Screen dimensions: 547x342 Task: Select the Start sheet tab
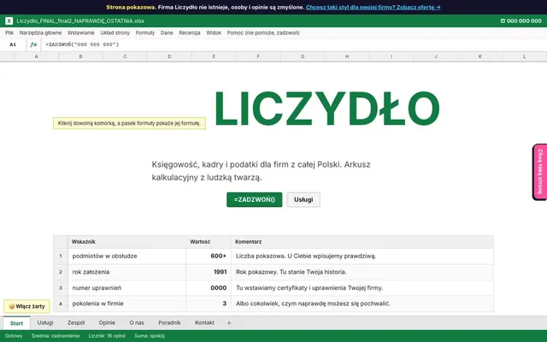[16, 323]
